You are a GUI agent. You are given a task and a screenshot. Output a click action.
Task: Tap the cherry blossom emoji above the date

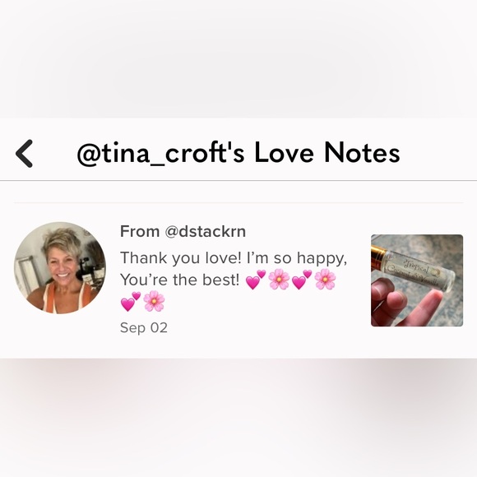[x=154, y=302]
